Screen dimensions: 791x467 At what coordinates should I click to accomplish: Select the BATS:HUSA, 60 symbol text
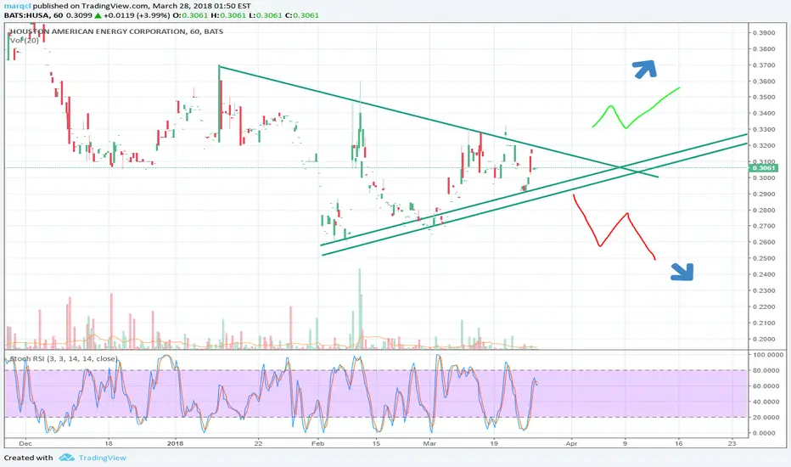point(34,15)
